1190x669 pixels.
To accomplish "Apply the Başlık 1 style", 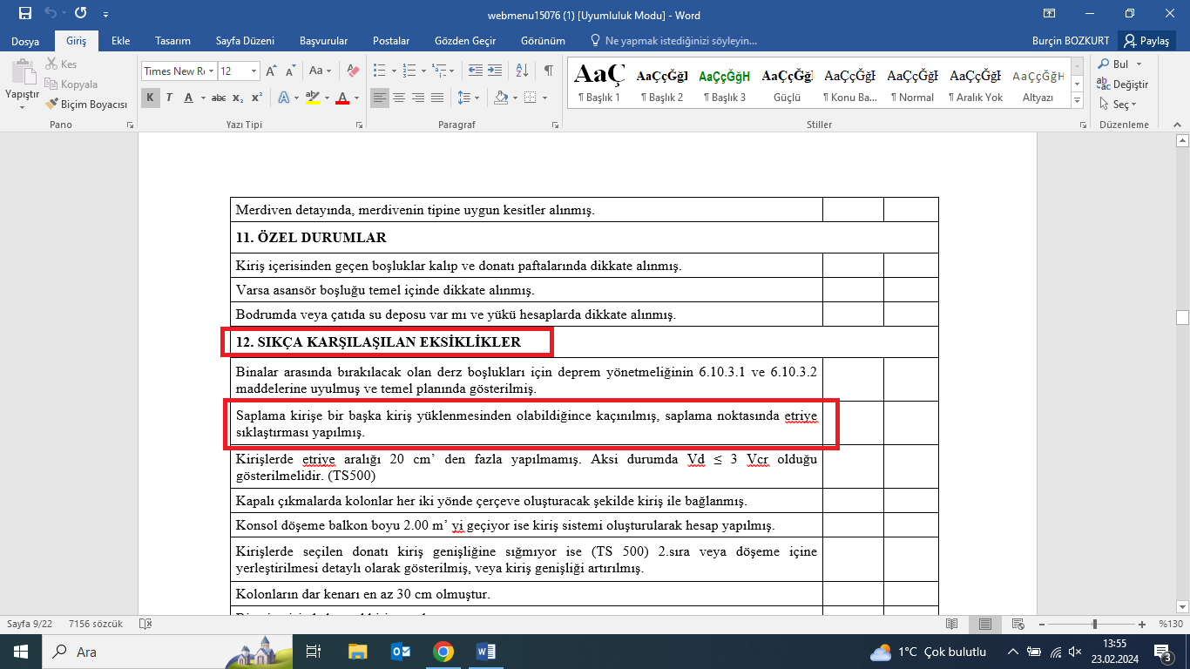I will click(x=598, y=84).
